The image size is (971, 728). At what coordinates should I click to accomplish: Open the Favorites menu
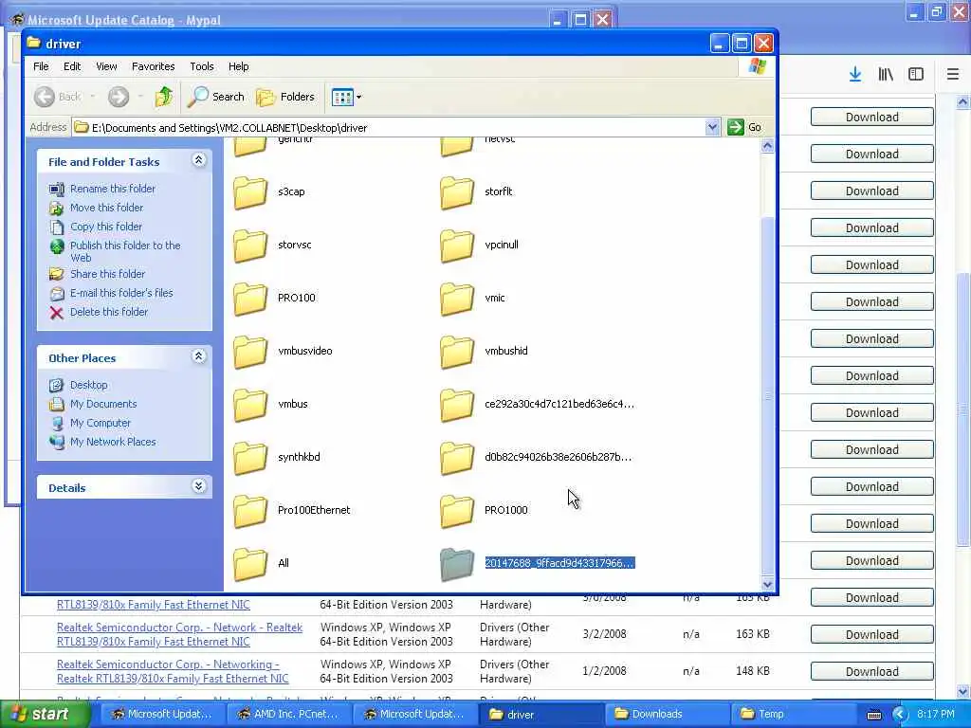coord(153,66)
